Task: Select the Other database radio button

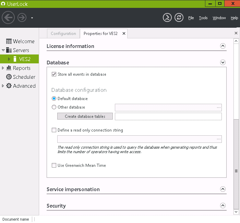Action: point(54,107)
